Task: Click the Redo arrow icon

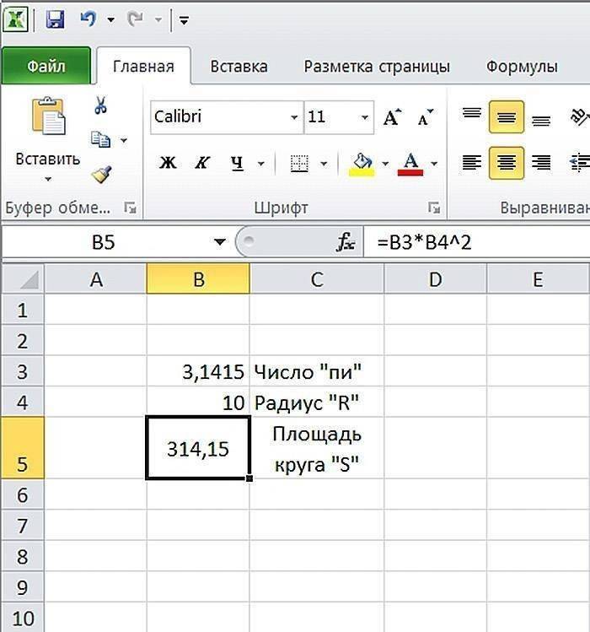Action: (x=136, y=19)
